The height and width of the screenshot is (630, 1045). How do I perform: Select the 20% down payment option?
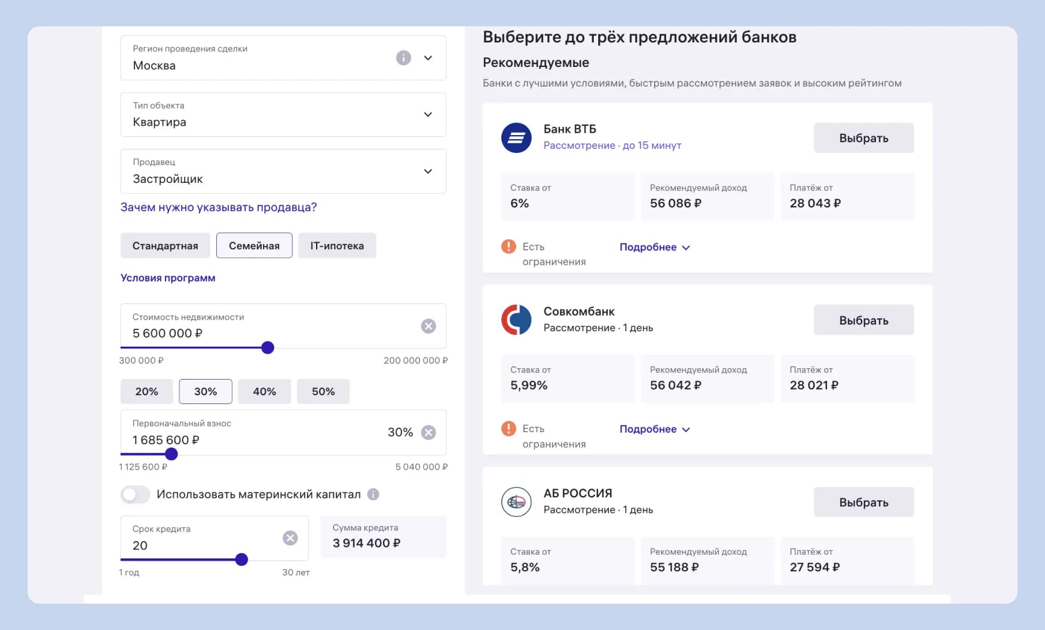(146, 392)
